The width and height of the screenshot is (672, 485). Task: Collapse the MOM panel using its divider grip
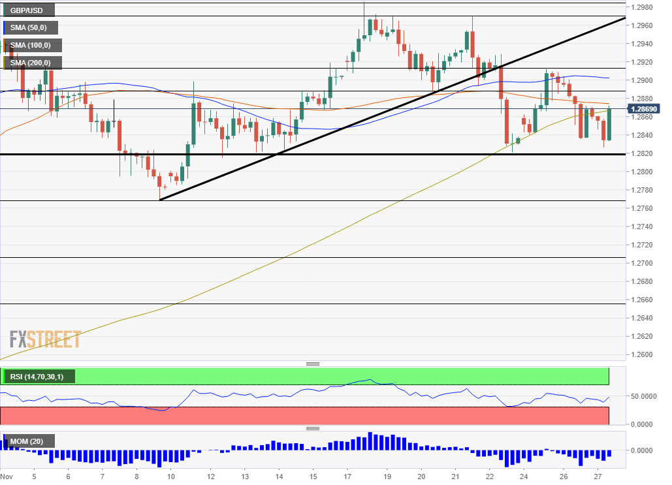(313, 428)
